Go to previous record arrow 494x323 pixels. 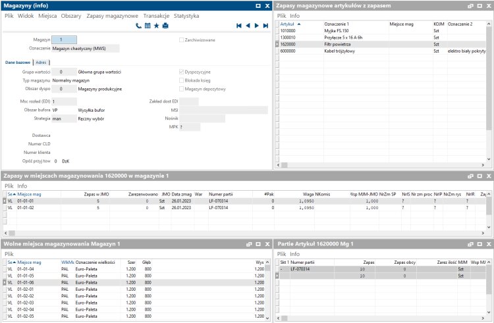tap(248, 26)
